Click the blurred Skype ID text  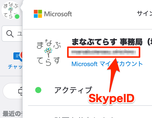pyautogui.click(x=104, y=52)
